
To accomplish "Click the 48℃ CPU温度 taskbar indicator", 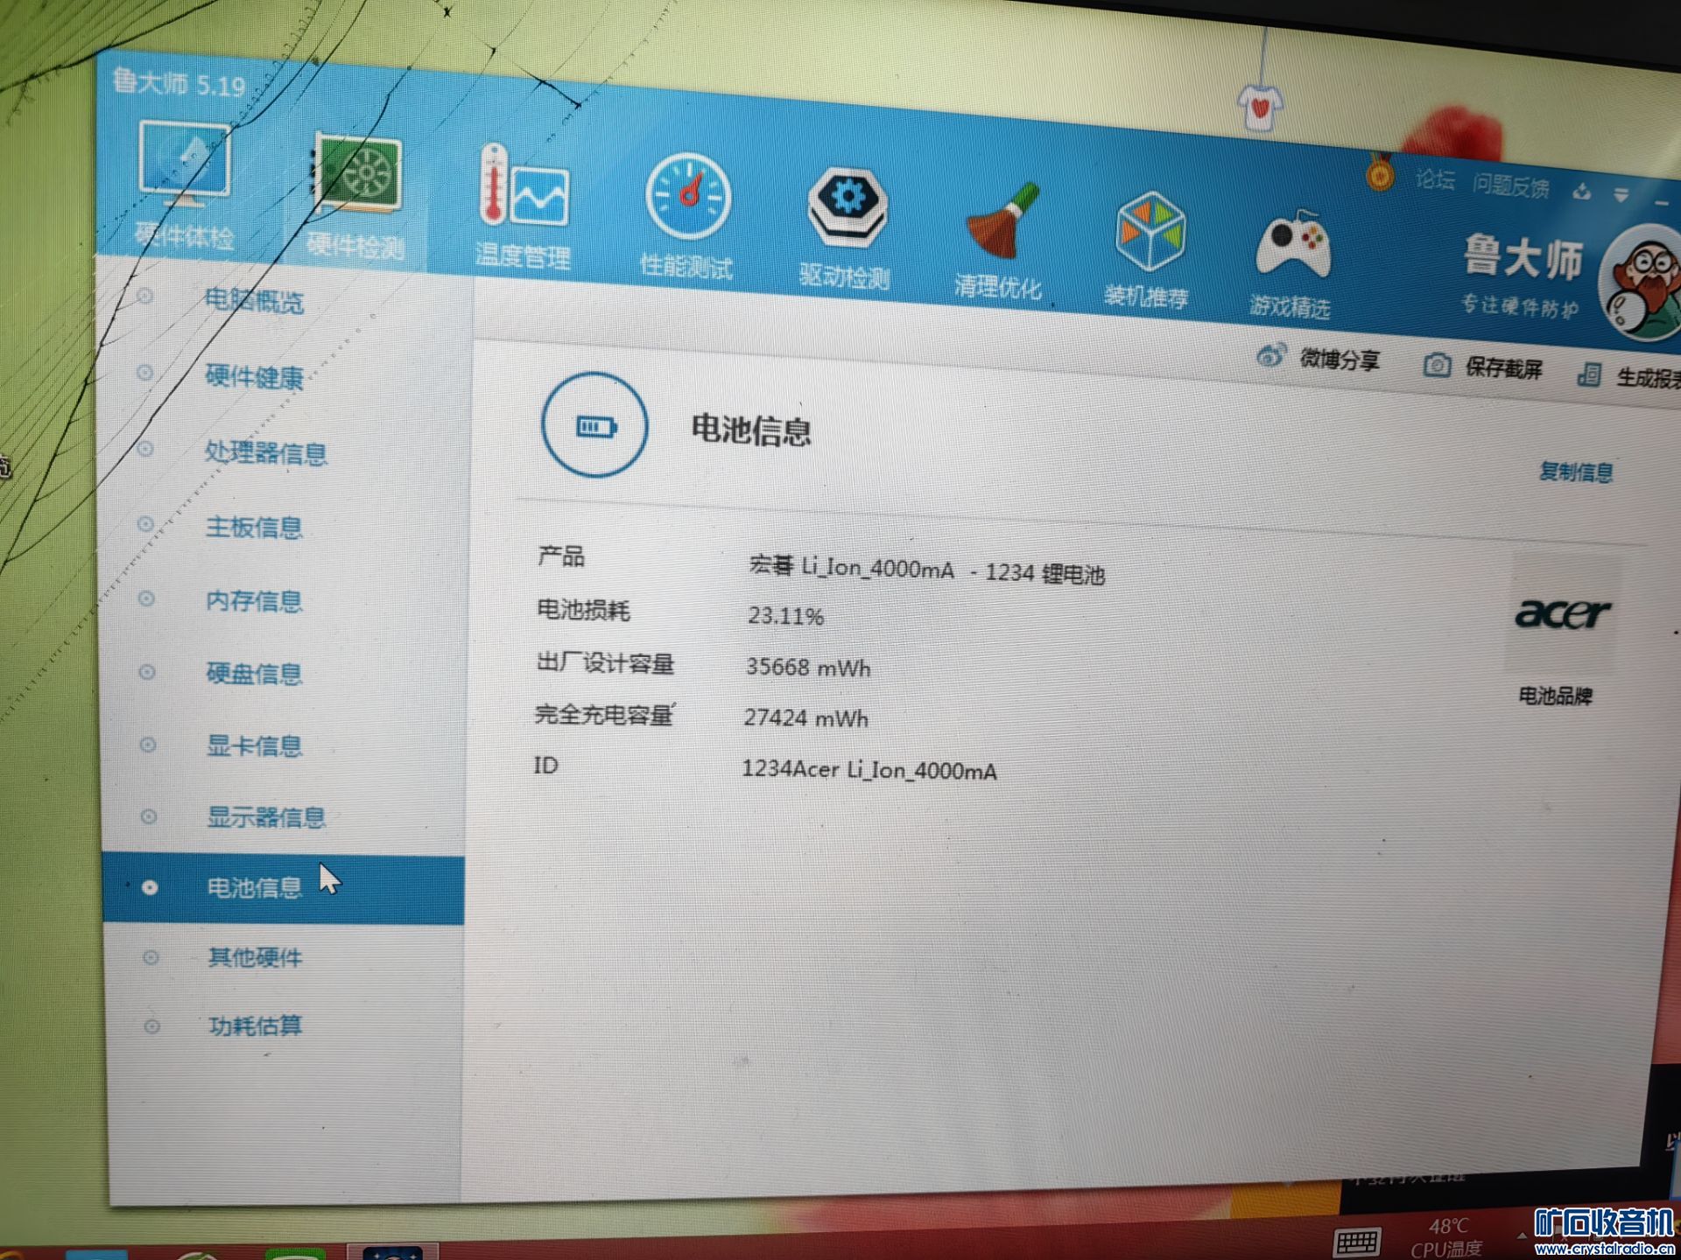I will [1447, 1237].
